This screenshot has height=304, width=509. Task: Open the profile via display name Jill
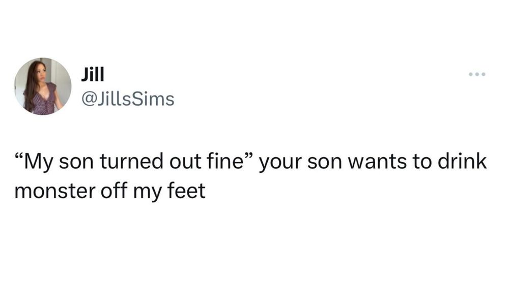pos(93,74)
